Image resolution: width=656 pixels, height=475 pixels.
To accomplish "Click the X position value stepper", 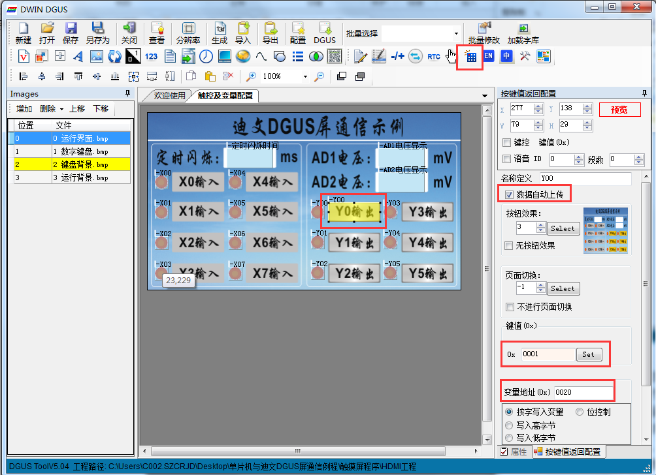I will pos(538,109).
